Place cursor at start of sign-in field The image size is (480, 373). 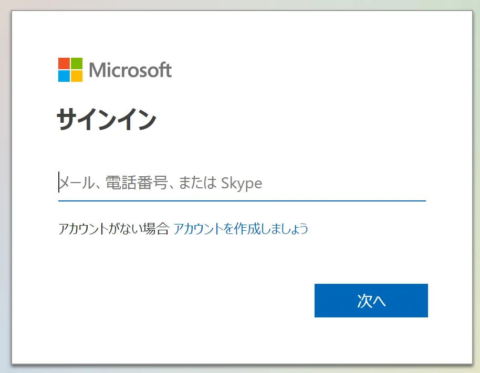coord(59,182)
